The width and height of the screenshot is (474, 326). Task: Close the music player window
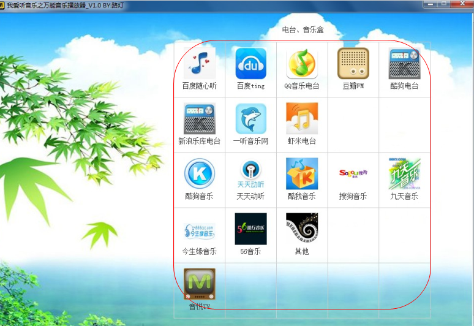click(x=462, y=4)
